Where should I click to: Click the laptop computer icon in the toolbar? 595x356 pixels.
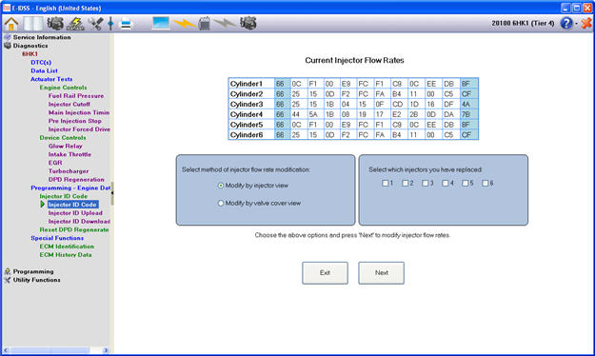pos(161,23)
